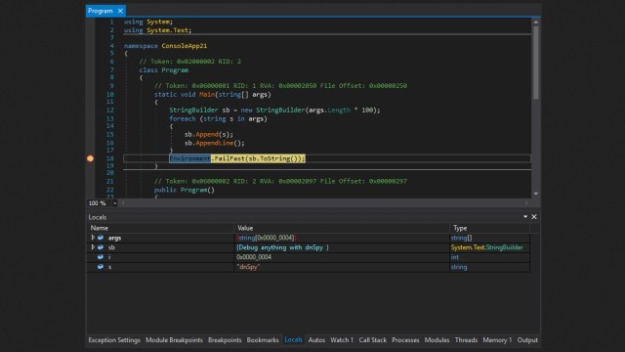Screen dimensions: 625x352
Task: Switch to the Autos tab
Action: tap(316, 340)
